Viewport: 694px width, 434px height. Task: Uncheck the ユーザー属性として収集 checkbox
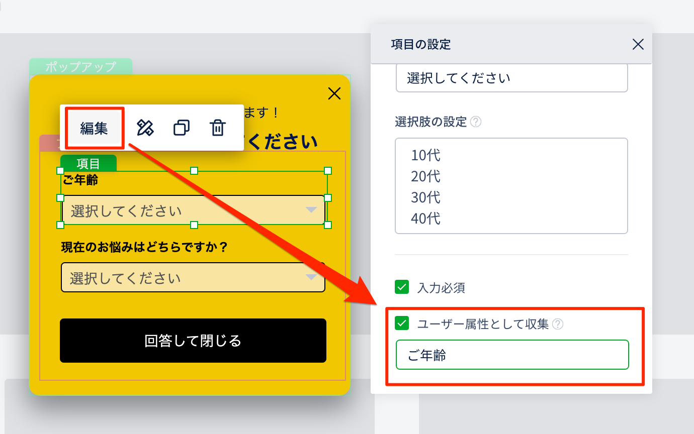pos(402,324)
